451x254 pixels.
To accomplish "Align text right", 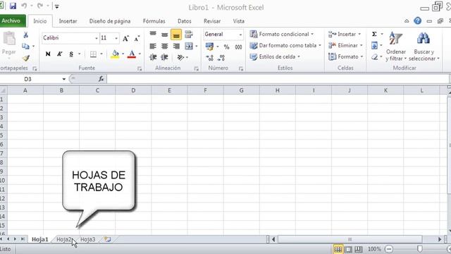I will pyautogui.click(x=176, y=46).
